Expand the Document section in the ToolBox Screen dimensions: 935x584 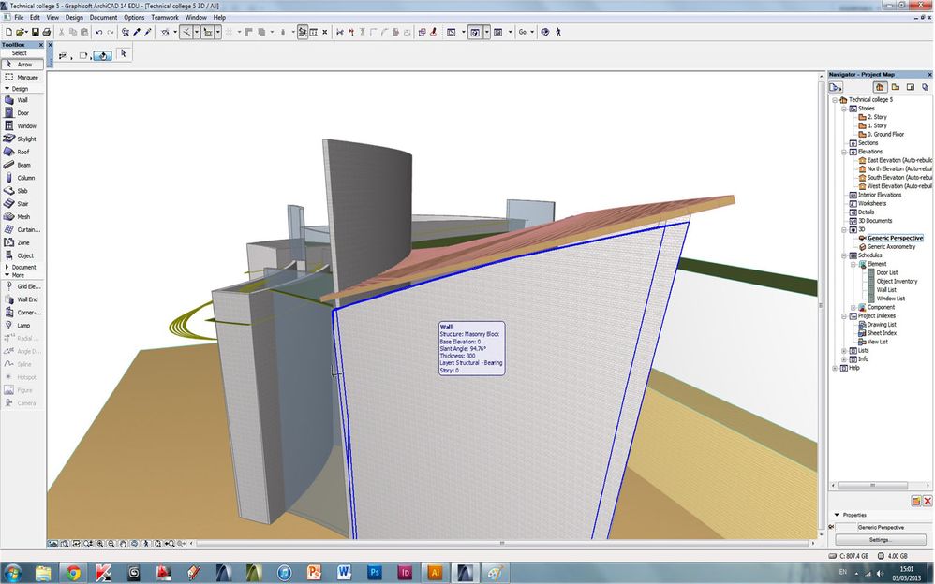pos(7,267)
